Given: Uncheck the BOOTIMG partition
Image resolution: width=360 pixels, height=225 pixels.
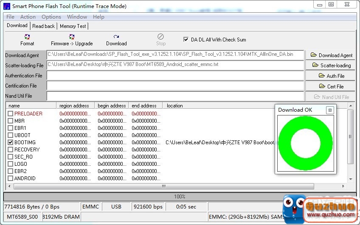Looking at the screenshot, I should click(11, 143).
